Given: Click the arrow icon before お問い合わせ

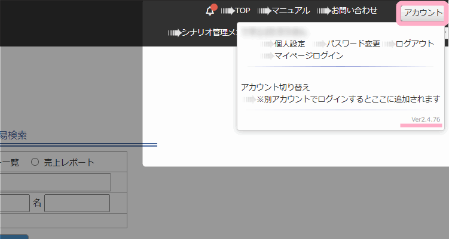Looking at the screenshot, I should (x=323, y=11).
